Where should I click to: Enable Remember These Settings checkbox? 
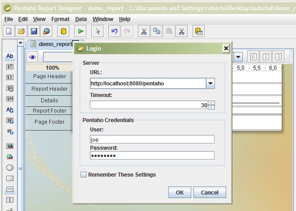[x=83, y=175]
